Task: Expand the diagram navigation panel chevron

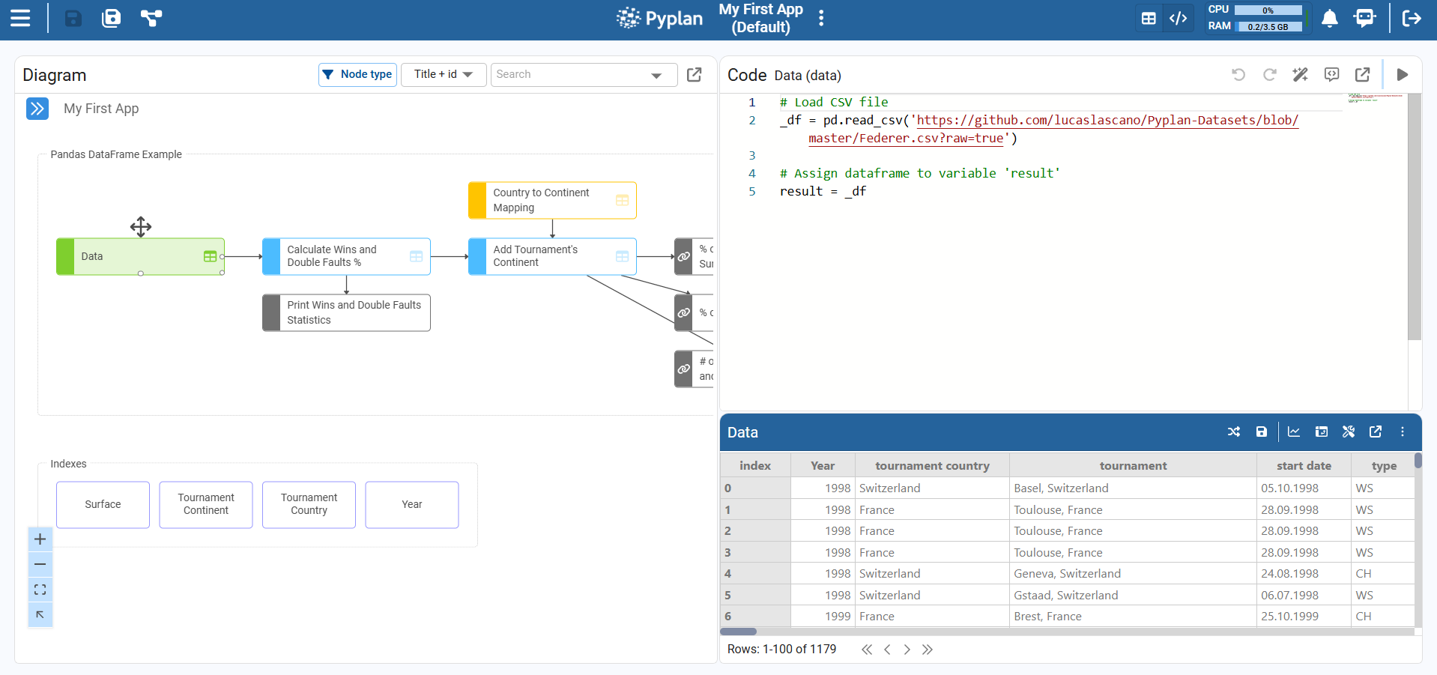Action: [x=37, y=109]
